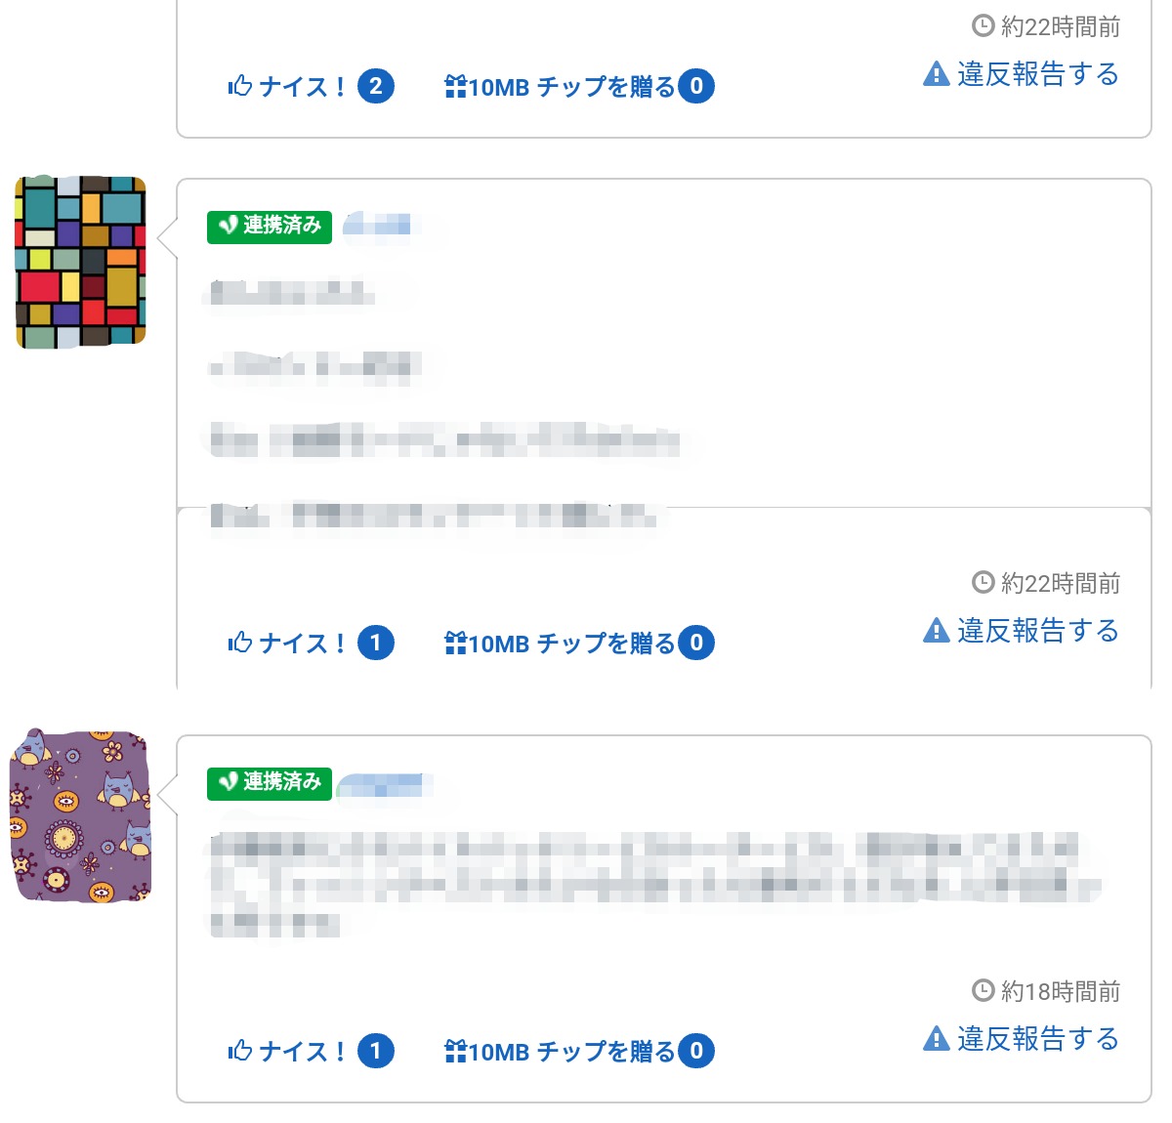Screen dimensions: 1172x1123
Task: Click warning triangle icon in top post
Action: (x=936, y=74)
